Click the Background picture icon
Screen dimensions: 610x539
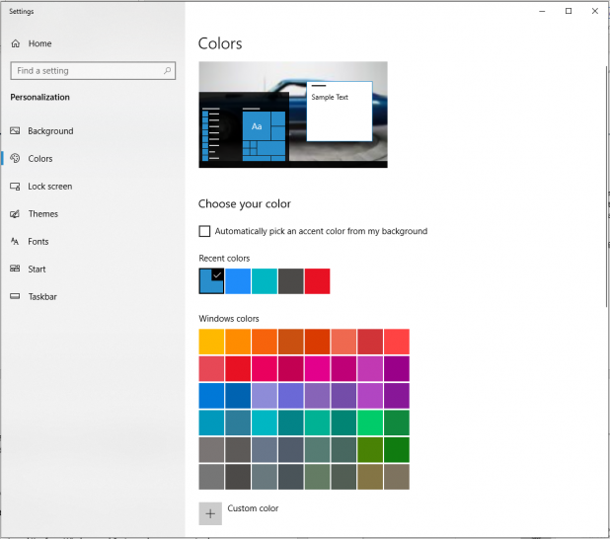click(x=15, y=130)
